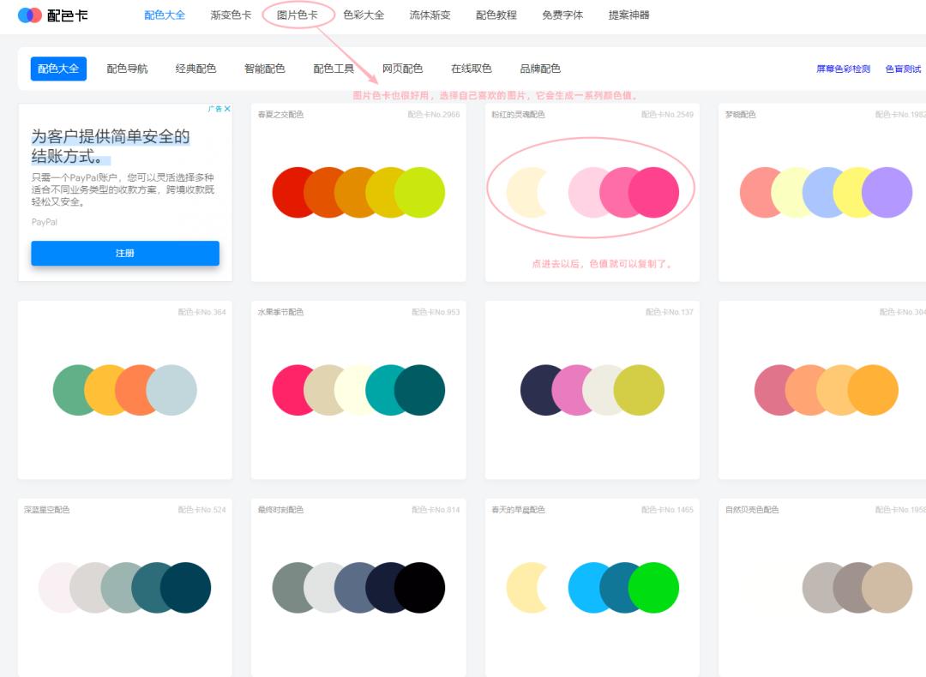Open the 春夏之交配色 palette card

pos(358,190)
